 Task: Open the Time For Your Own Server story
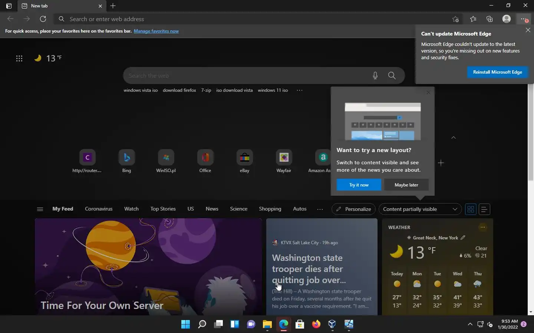point(148,267)
